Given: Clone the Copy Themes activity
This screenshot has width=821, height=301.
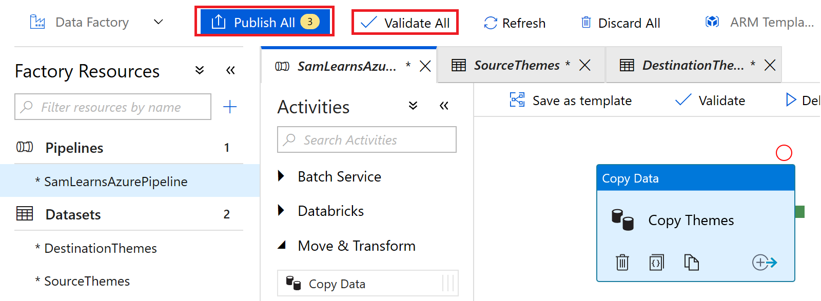Looking at the screenshot, I should [x=691, y=263].
